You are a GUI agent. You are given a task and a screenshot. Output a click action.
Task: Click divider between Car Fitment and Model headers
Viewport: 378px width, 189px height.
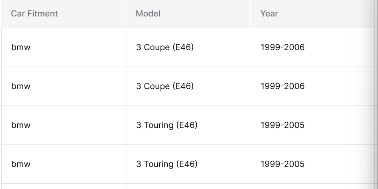(126, 14)
